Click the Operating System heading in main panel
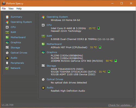Image resolution: width=136 pixels, height=108 pixels. (x=57, y=17)
